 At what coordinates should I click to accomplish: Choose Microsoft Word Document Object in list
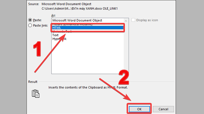(x=88, y=21)
